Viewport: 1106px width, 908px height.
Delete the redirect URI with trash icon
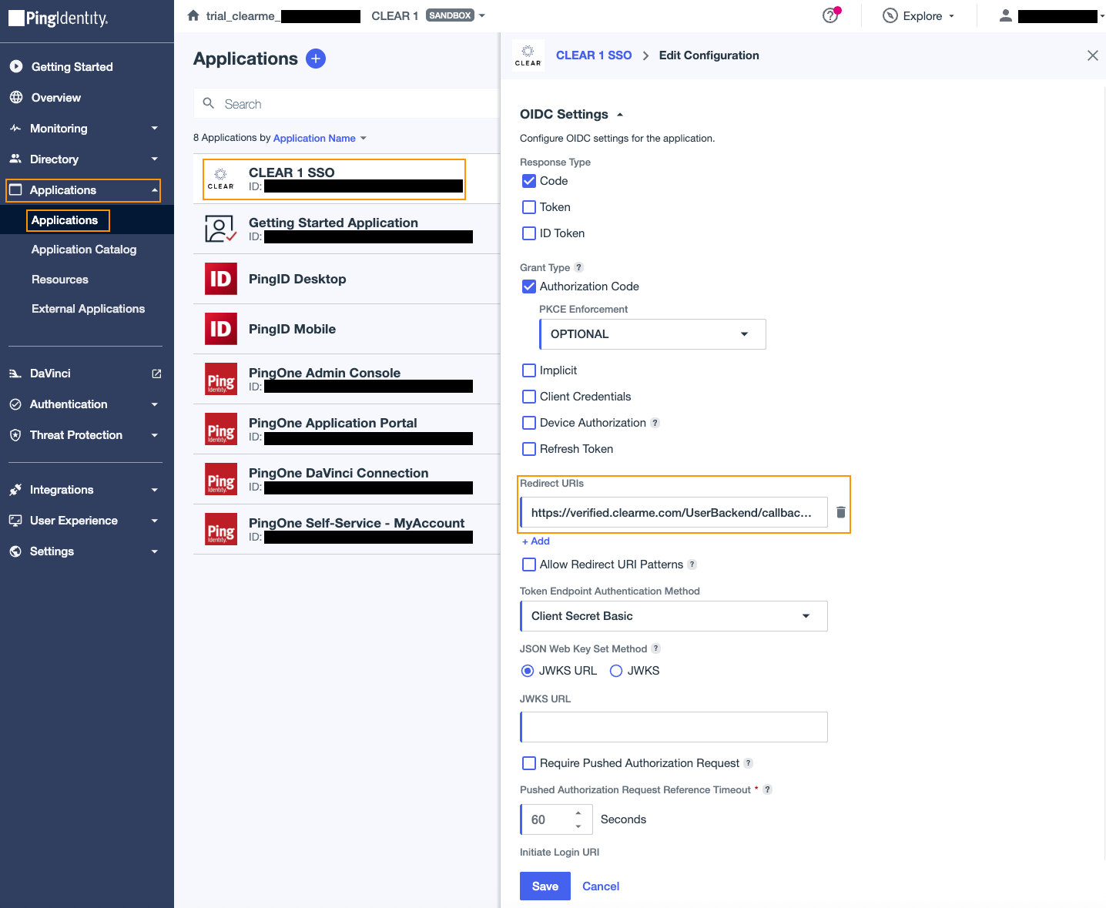pos(841,512)
